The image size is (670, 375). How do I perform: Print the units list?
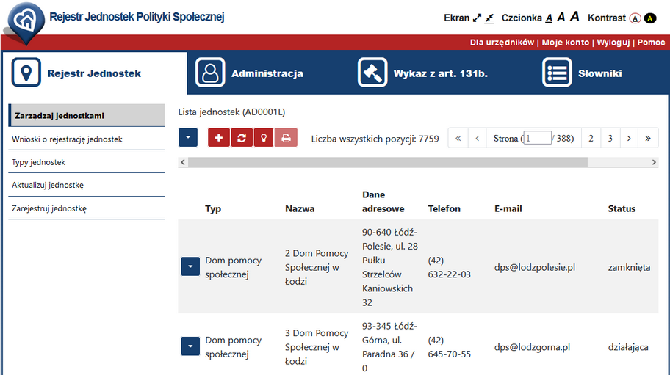[286, 137]
